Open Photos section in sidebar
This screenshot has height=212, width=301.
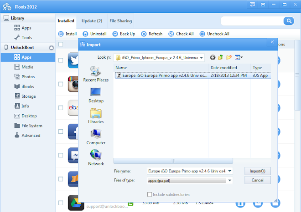pos(24,76)
